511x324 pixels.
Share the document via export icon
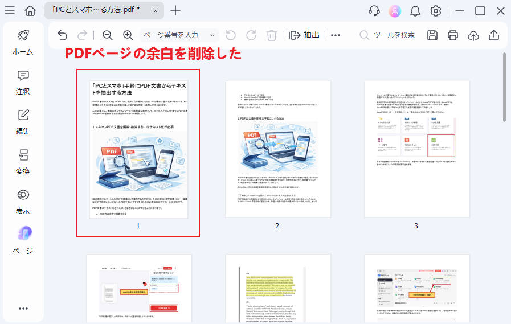494,35
